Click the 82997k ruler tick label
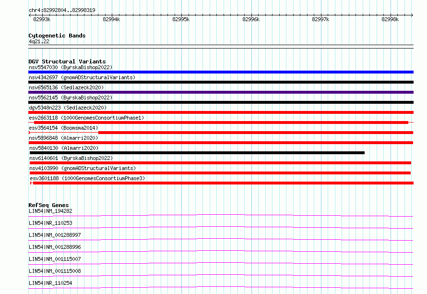The height and width of the screenshot is (294, 427). click(320, 19)
